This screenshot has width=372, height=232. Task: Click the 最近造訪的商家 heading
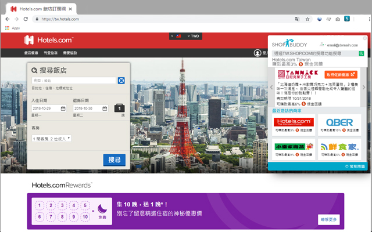point(287,111)
